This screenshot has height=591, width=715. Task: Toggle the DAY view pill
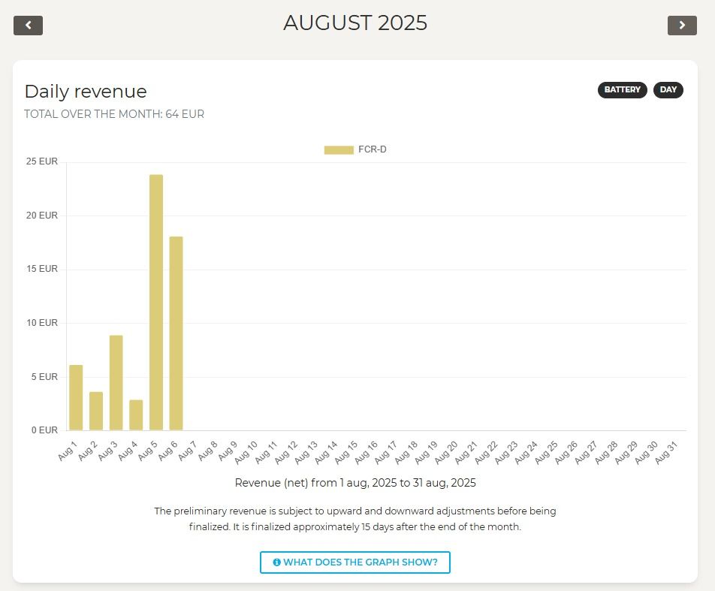(x=668, y=90)
